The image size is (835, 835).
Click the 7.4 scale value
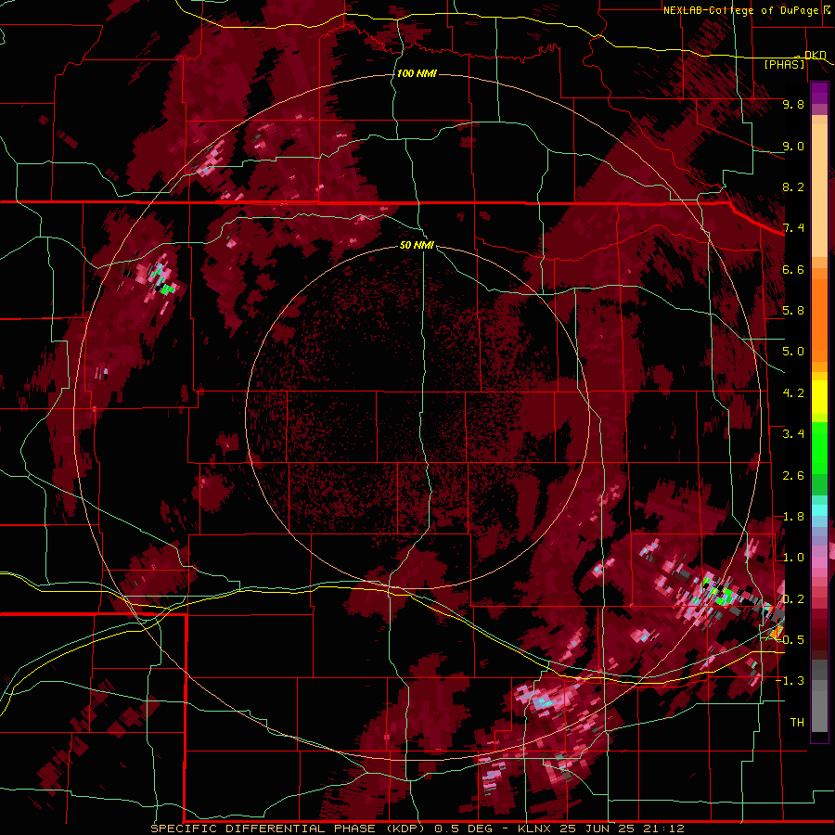click(793, 228)
